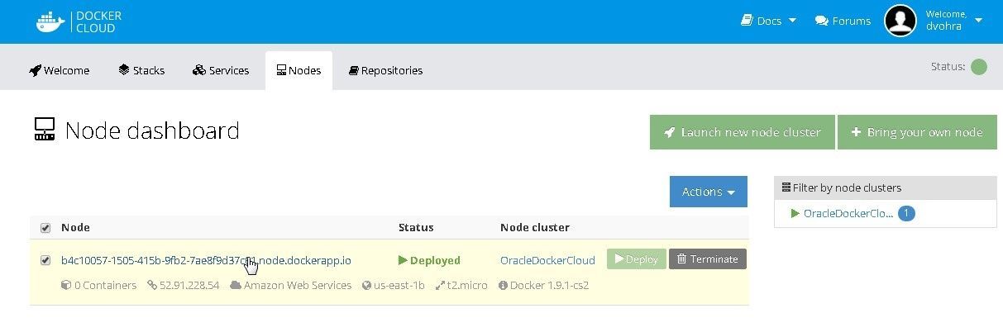Click the resize icon beside t2.micro
Image resolution: width=1003 pixels, height=332 pixels.
(x=440, y=285)
